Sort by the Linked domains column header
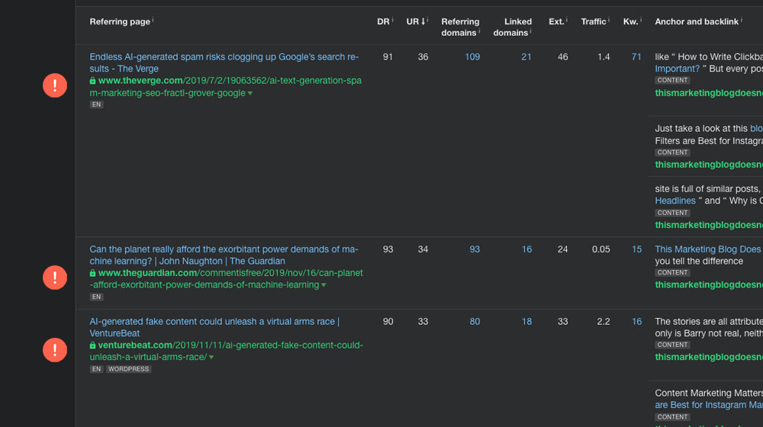763x427 pixels. pos(510,27)
